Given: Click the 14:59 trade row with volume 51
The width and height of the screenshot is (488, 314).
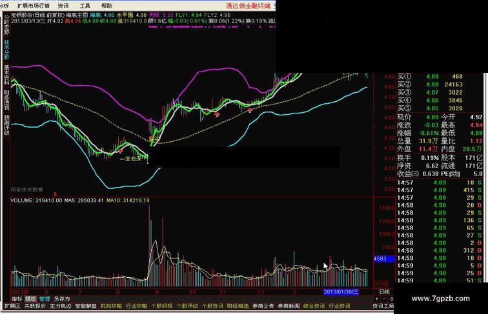Looking at the screenshot, I should (440, 280).
